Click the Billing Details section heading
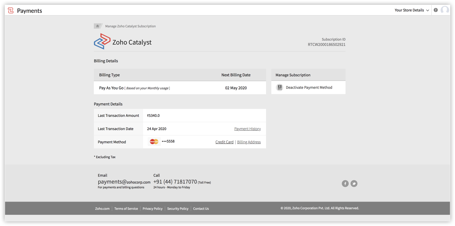Screen dimensions: 455x226 point(106,61)
